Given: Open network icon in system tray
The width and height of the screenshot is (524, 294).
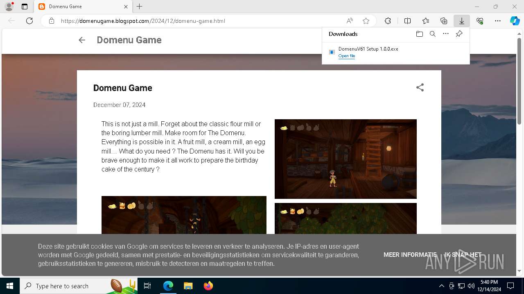Looking at the screenshot, I should pyautogui.click(x=461, y=286).
